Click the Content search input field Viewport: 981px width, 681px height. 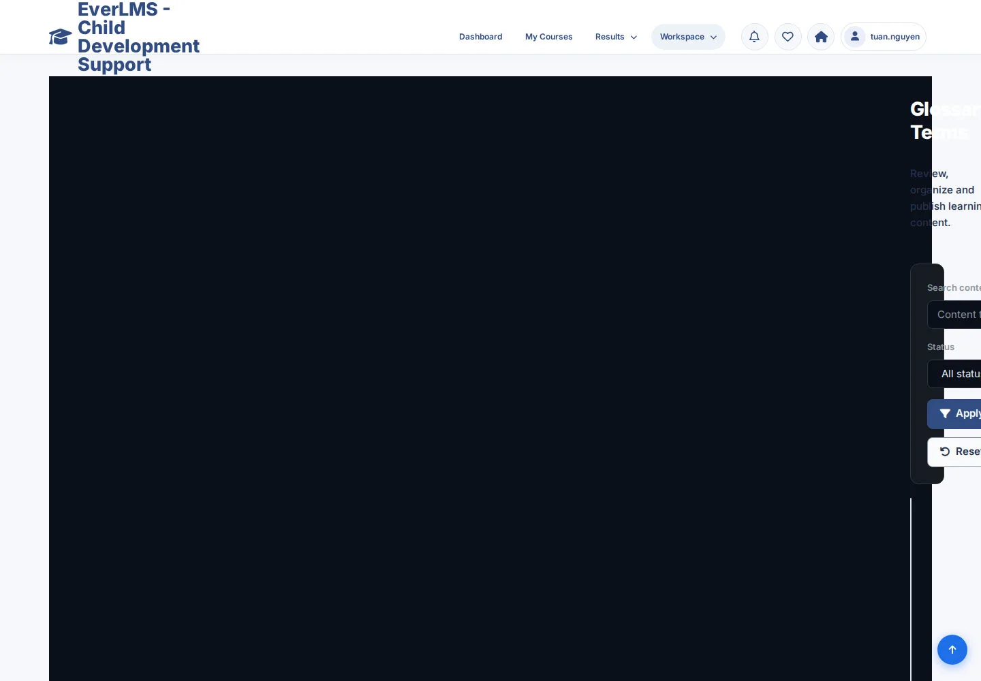point(954,315)
